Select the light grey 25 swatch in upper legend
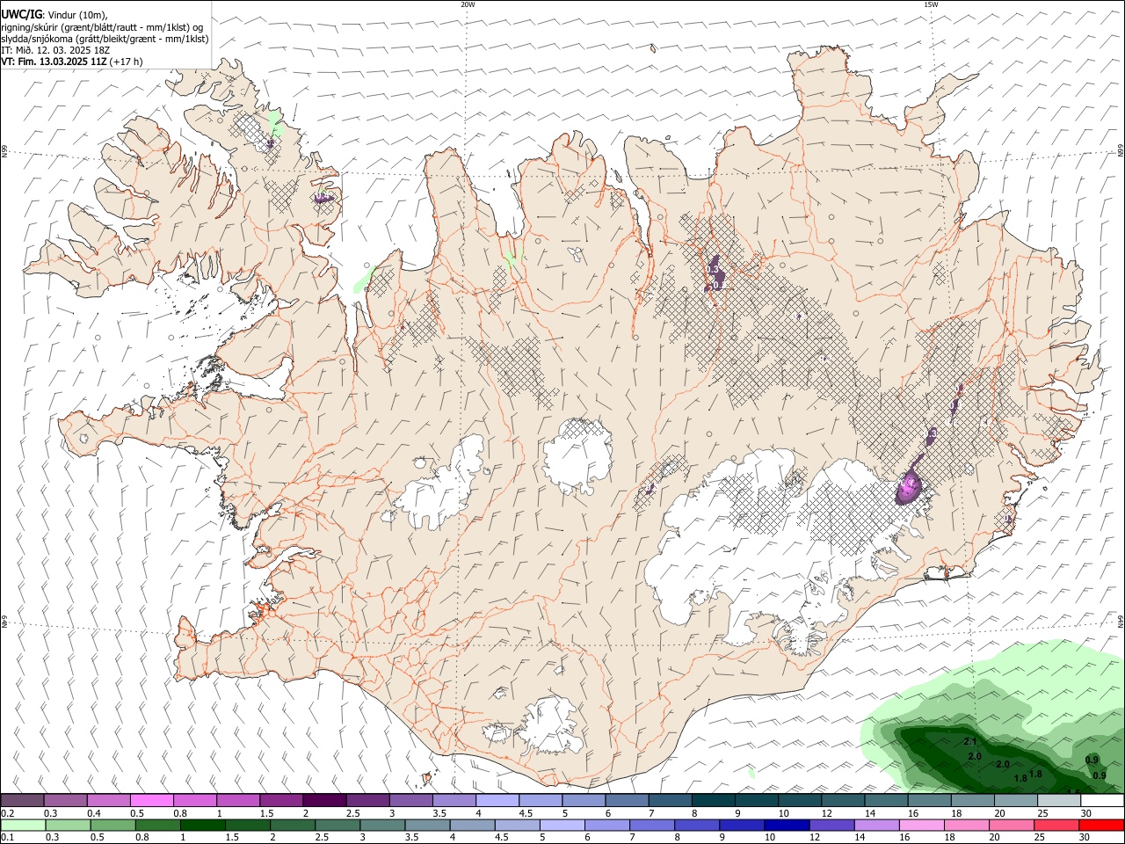This screenshot has height=844, width=1125. (x=1058, y=801)
